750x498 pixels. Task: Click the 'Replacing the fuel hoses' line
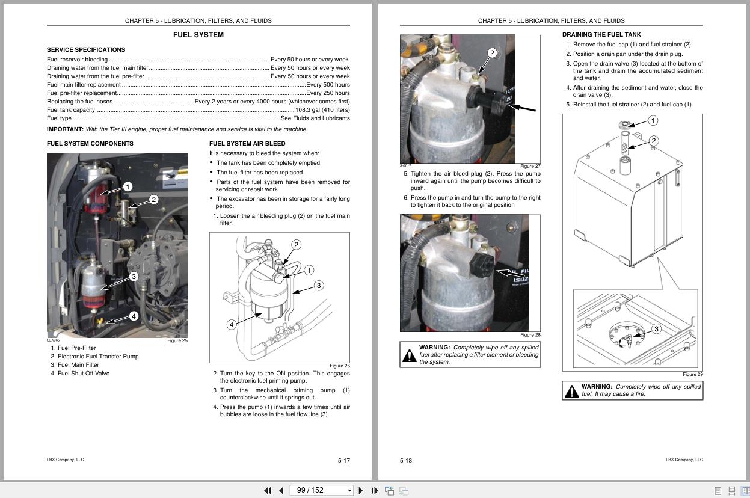pyautogui.click(x=198, y=102)
